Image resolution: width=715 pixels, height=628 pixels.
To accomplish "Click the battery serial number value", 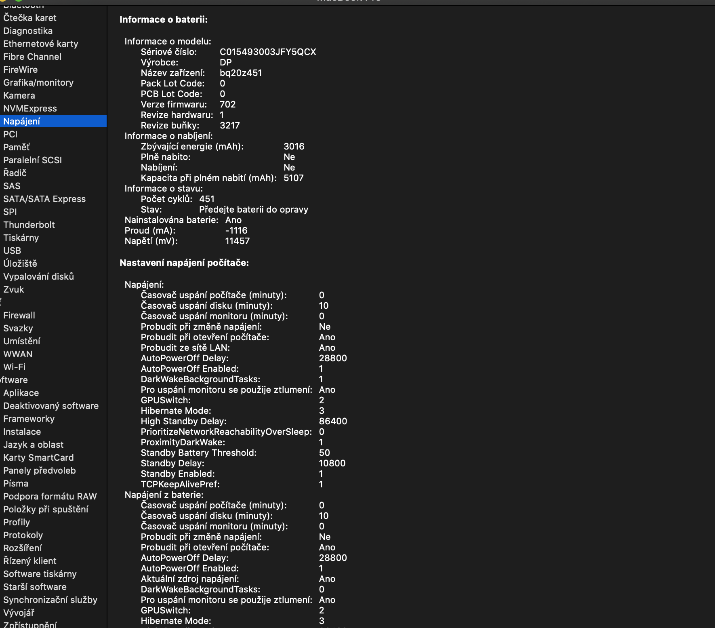I will (268, 52).
